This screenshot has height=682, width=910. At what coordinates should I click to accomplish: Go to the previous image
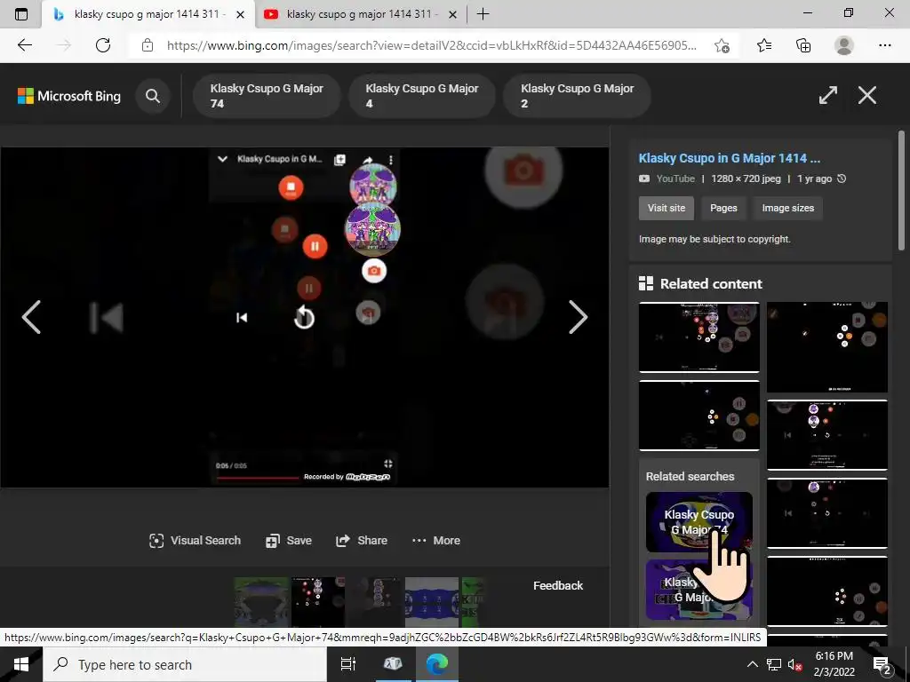31,317
